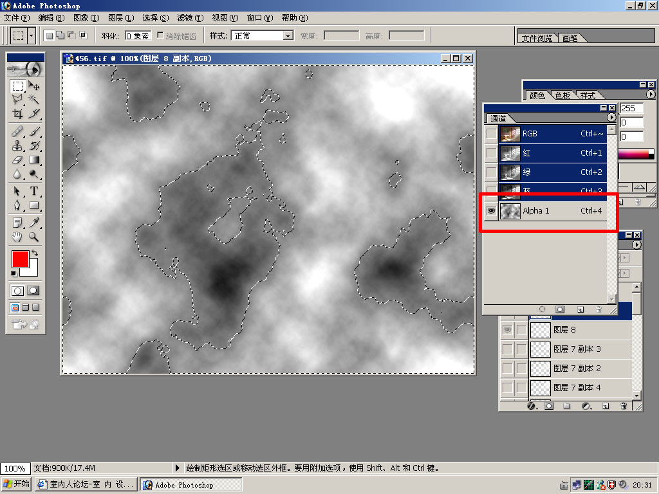Select the Blur tool
The height and width of the screenshot is (494, 659).
click(x=17, y=174)
